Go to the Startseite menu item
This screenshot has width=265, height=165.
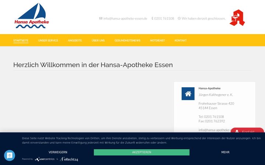click(x=21, y=40)
